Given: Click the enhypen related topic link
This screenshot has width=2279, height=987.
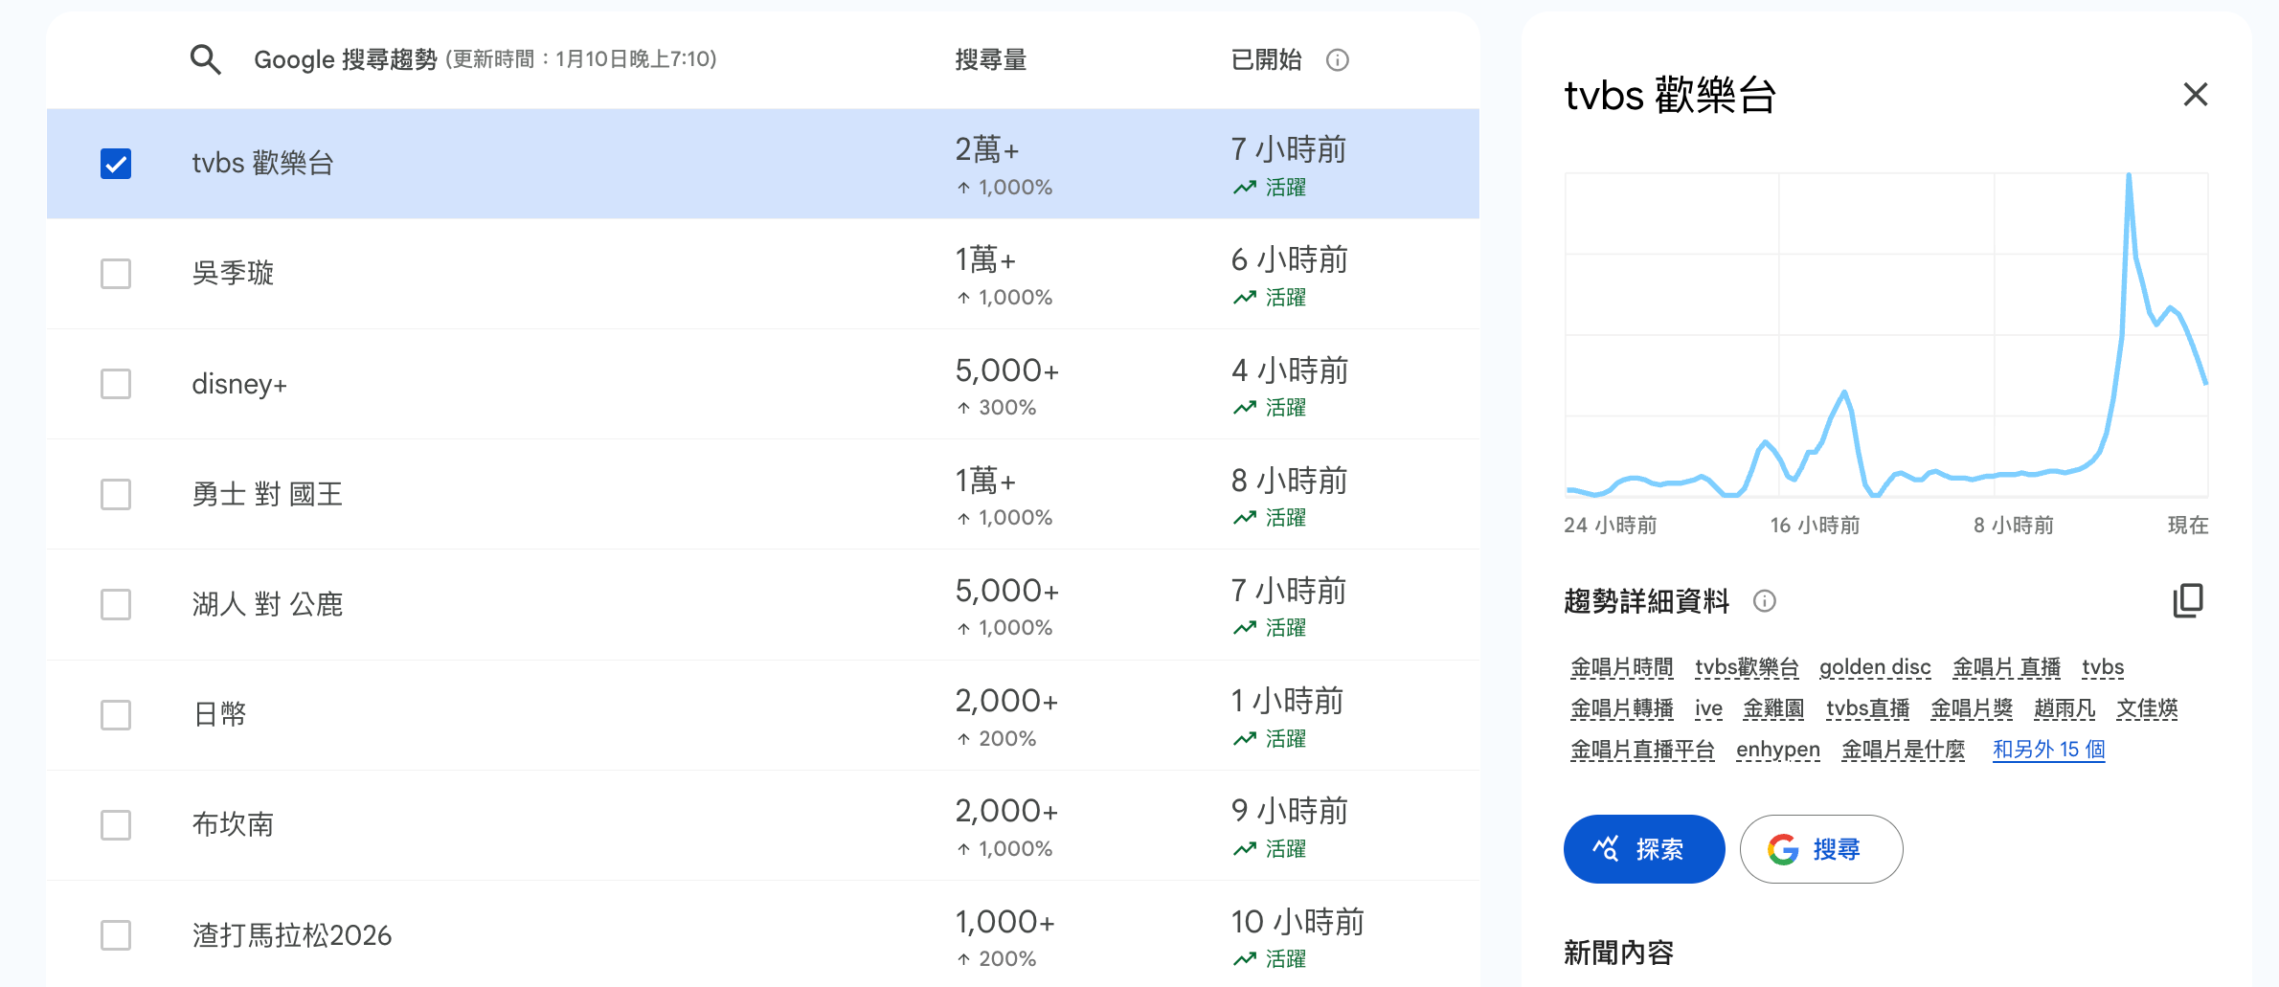Looking at the screenshot, I should click(x=1777, y=750).
